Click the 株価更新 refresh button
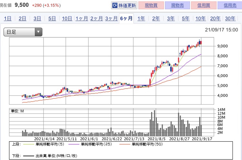The width and height of the screenshot is (242, 160). (x=124, y=5)
